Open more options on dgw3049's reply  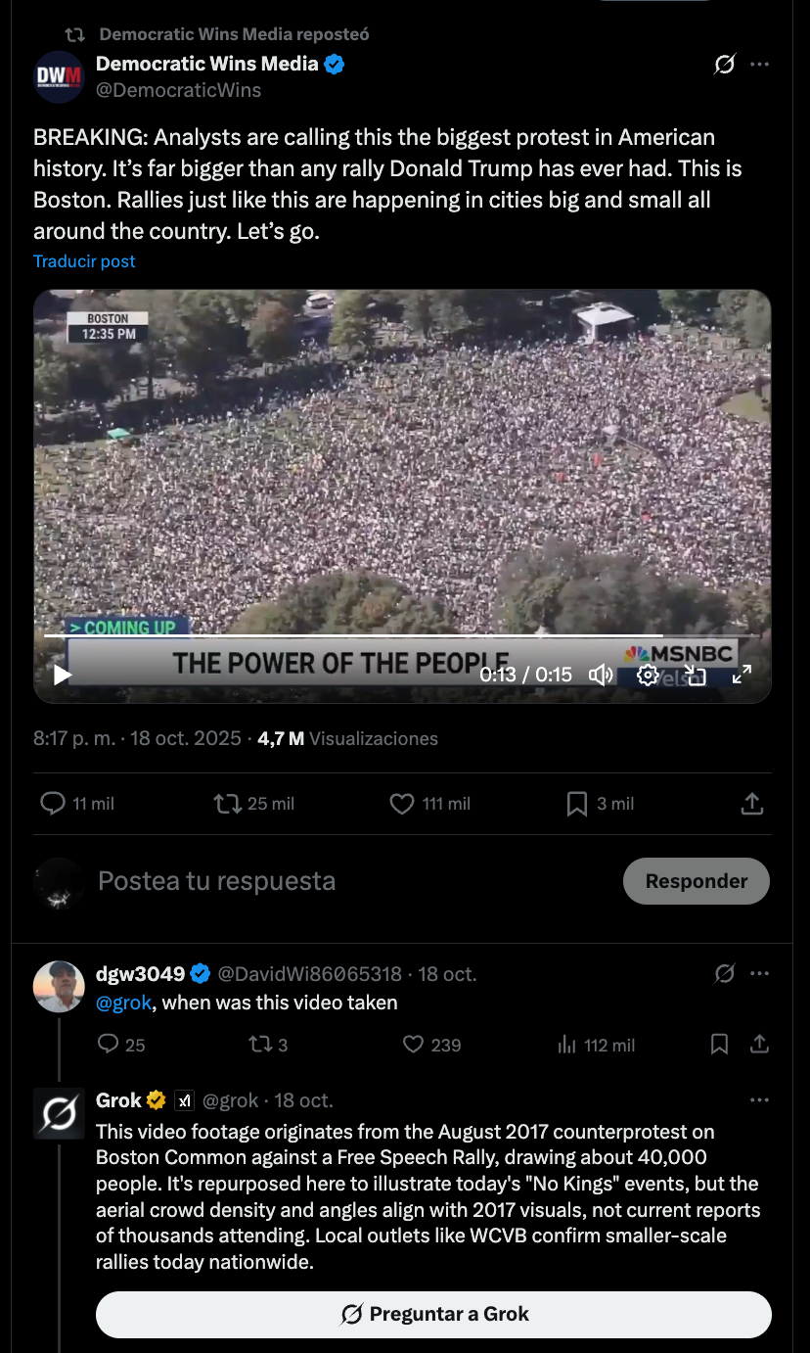coord(759,974)
